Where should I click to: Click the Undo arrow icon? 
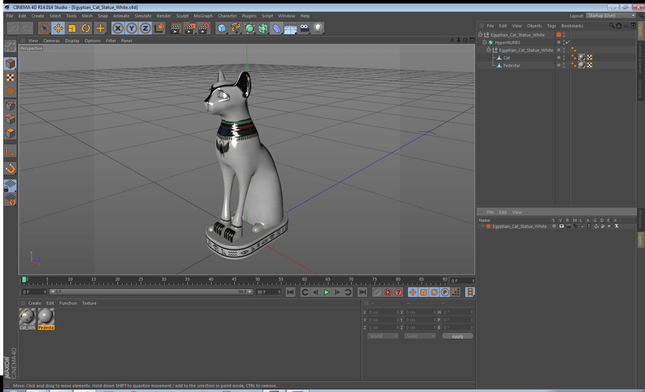(13, 28)
